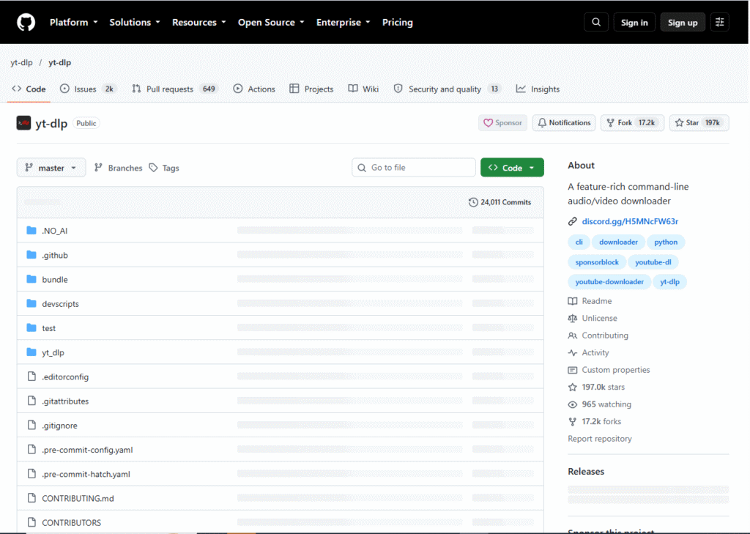750x534 pixels.
Task: Switch to the Actions tab
Action: tap(254, 89)
